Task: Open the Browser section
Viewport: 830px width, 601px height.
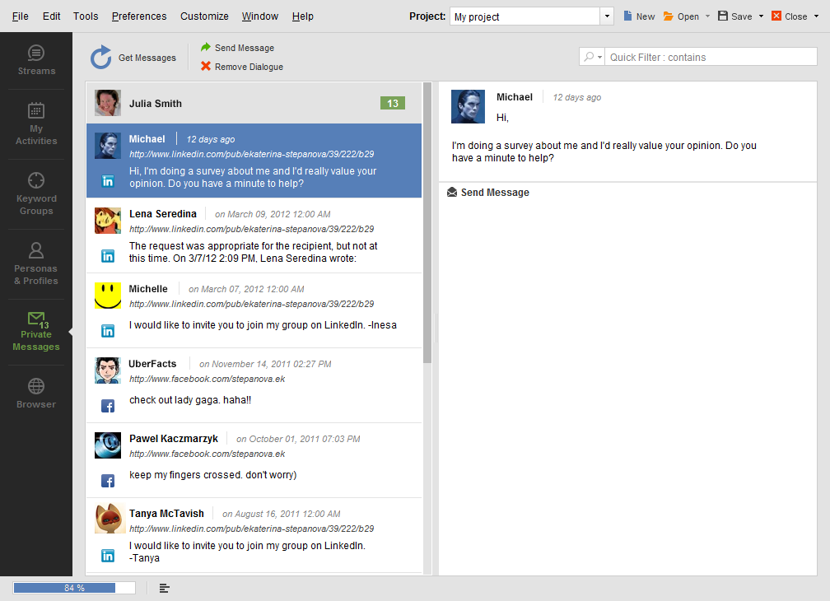Action: click(x=36, y=394)
